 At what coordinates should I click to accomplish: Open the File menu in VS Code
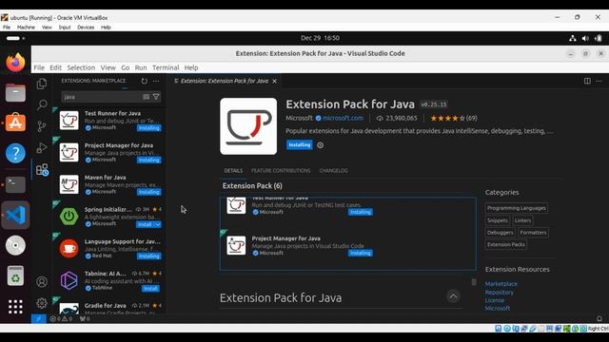[x=39, y=67]
